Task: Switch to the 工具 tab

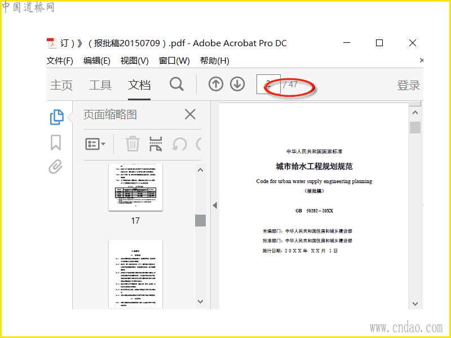Action: tap(100, 85)
